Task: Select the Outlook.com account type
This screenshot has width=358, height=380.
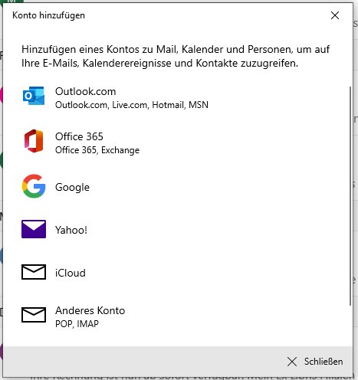Action: click(176, 98)
